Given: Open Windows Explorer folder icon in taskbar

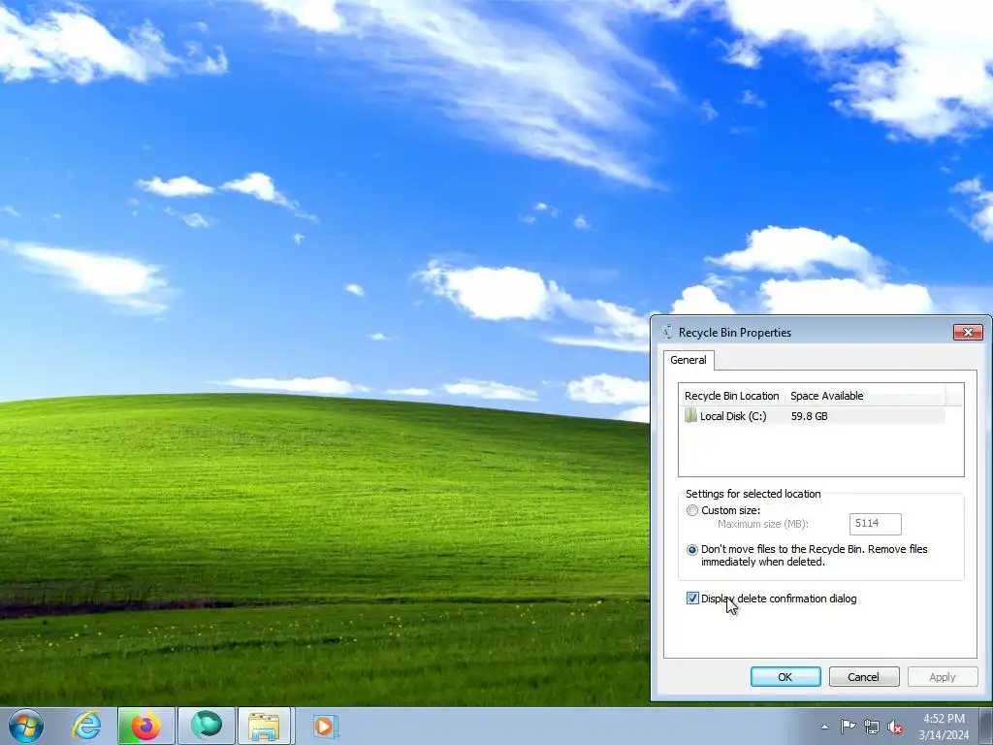Looking at the screenshot, I should click(264, 726).
